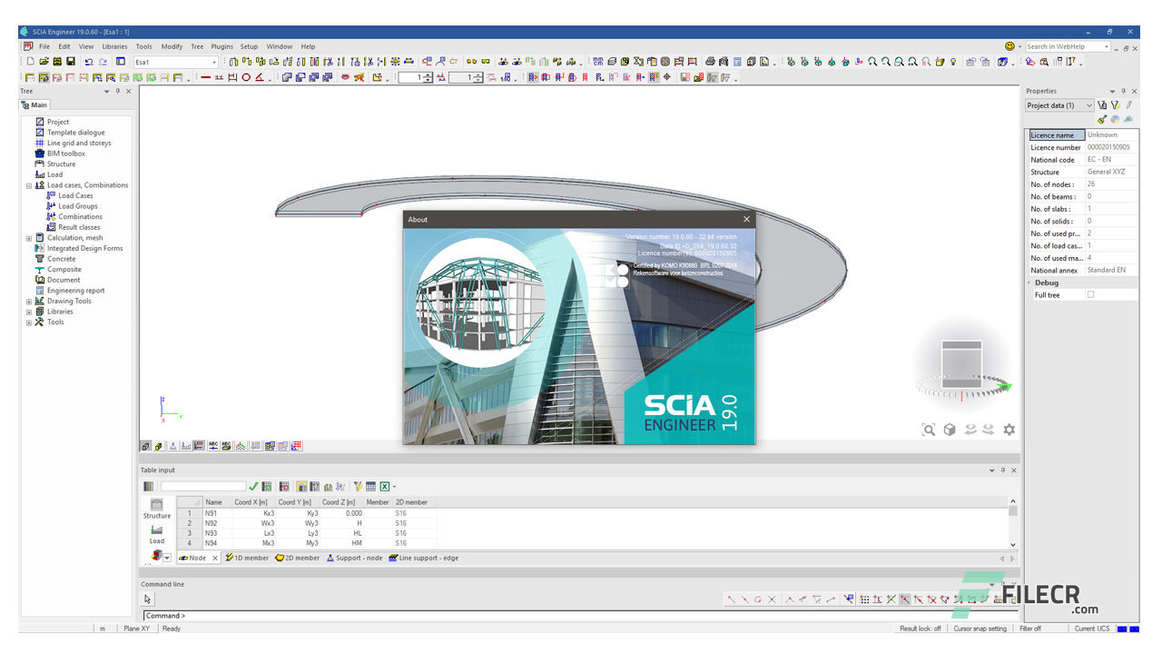Click the cube view icon near the navigator

tap(950, 430)
